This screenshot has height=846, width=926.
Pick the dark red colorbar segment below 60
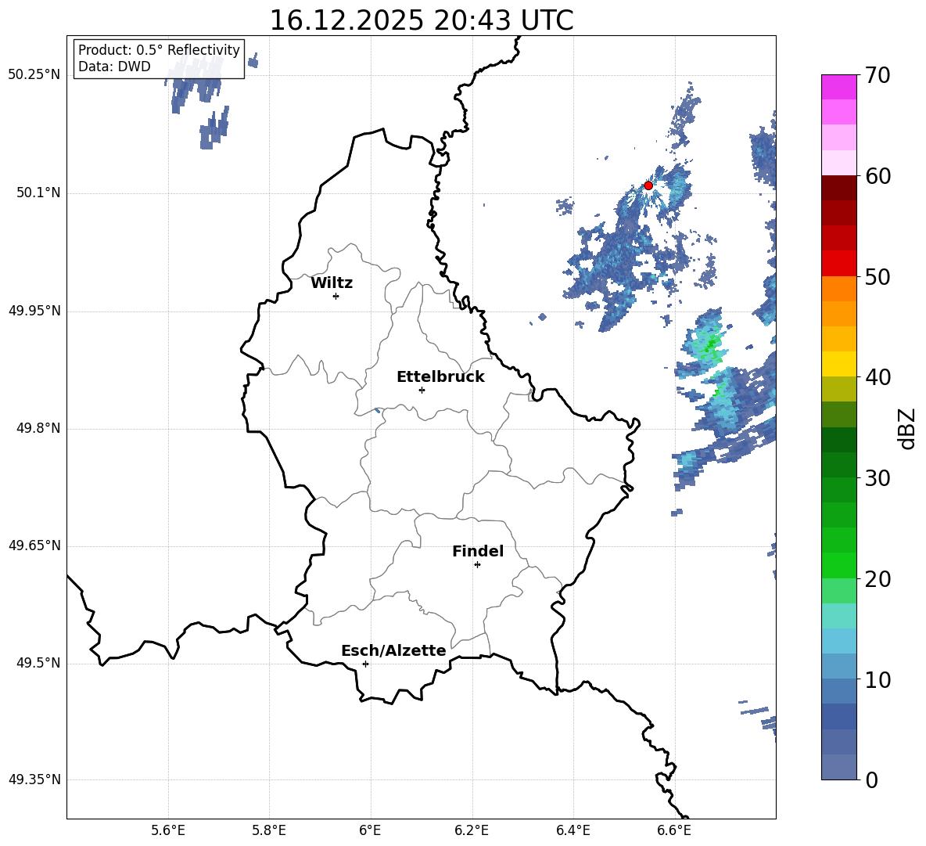pyautogui.click(x=838, y=188)
